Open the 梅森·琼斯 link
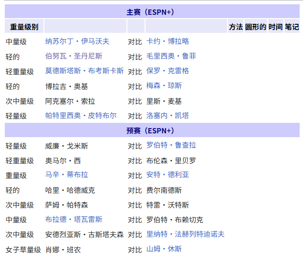303x260 pixels. 164,86
